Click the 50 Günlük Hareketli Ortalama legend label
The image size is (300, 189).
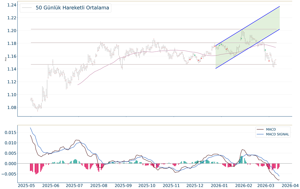[x=72, y=8]
